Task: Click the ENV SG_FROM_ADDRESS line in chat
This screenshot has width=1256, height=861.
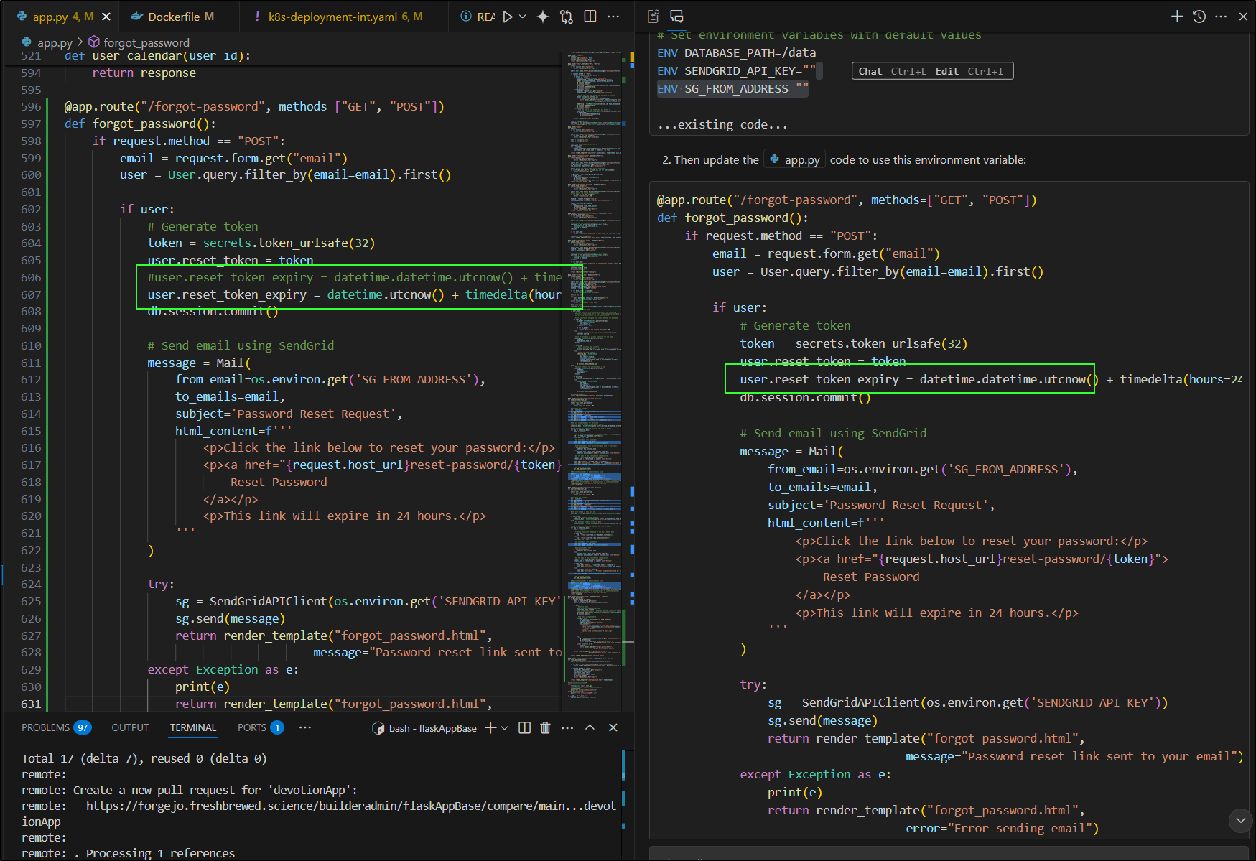Action: tap(732, 89)
